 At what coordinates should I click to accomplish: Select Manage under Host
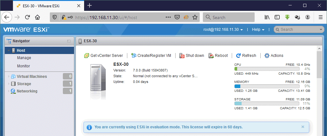click(x=24, y=58)
